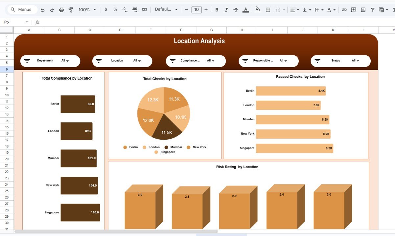Toggle italic formatting on
The height and width of the screenshot is (236, 395).
tap(226, 10)
